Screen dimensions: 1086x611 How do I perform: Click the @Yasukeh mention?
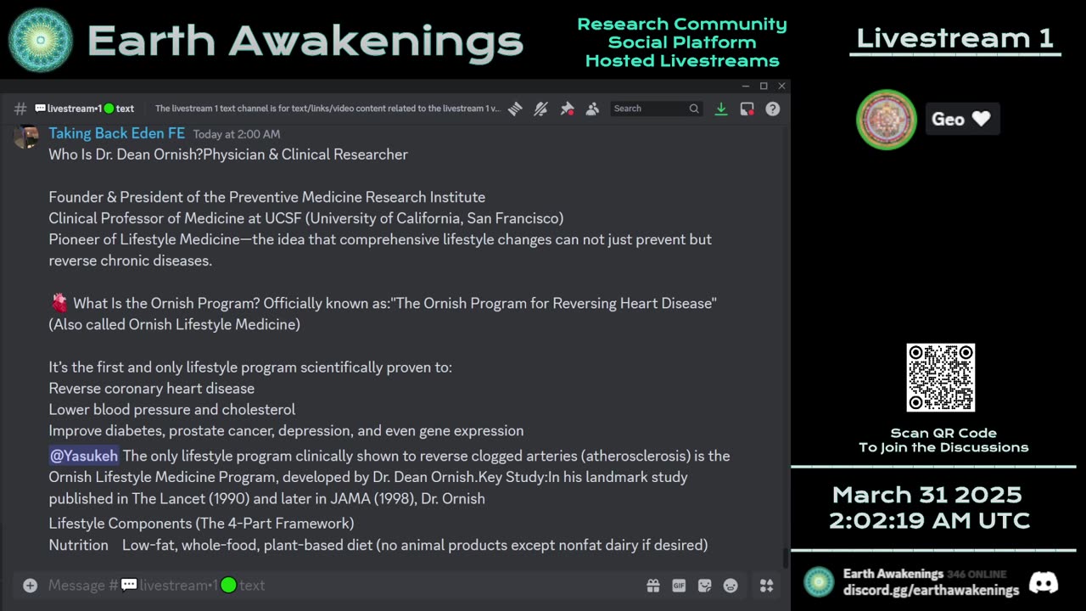click(x=84, y=456)
